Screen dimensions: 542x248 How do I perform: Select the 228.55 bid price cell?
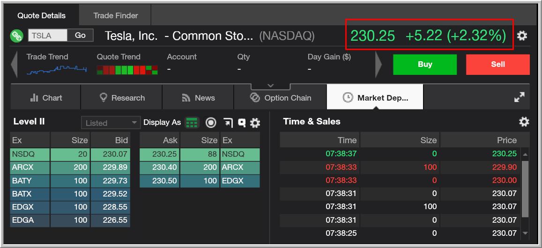(111, 207)
